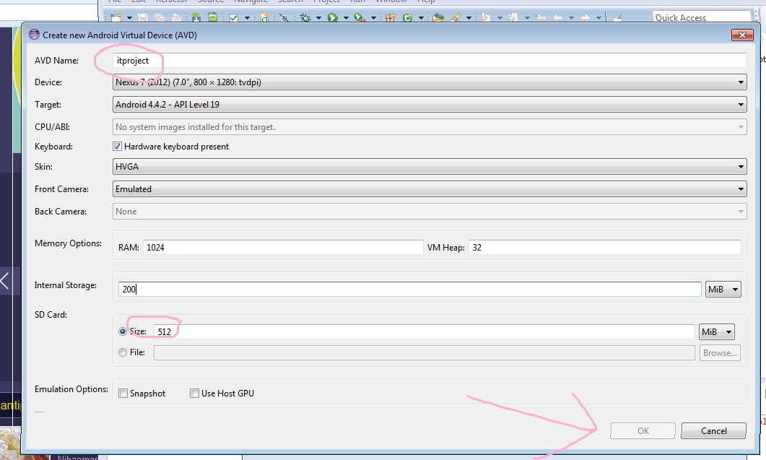Click the new Android XML file icon

tap(264, 17)
